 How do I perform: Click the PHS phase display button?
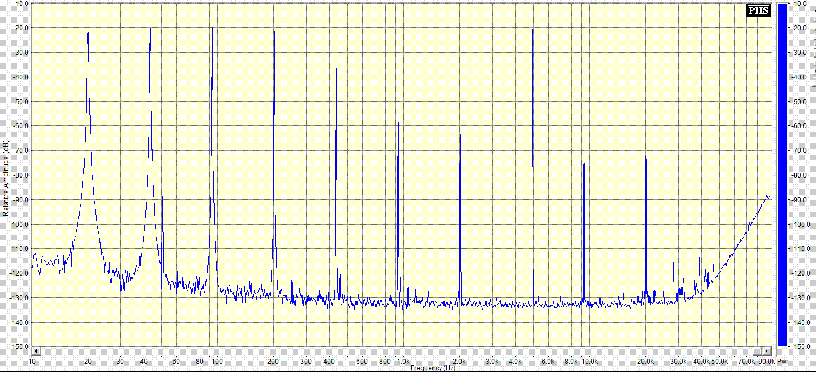coord(758,10)
